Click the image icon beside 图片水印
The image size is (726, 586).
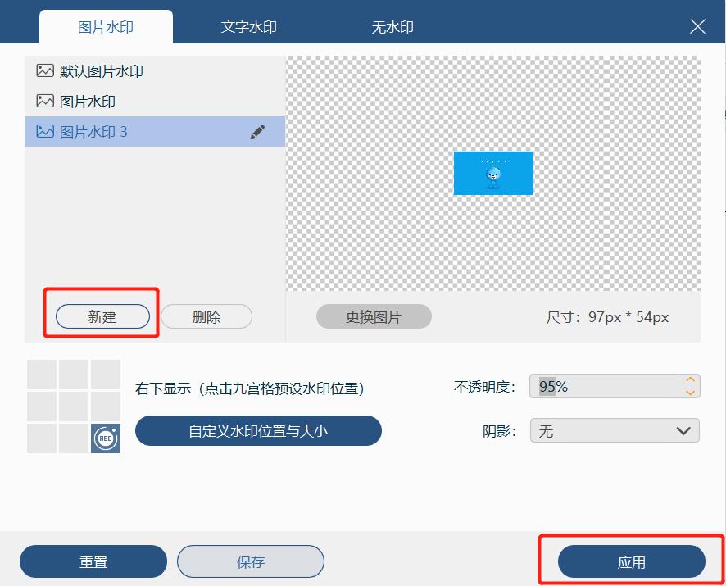tap(44, 101)
